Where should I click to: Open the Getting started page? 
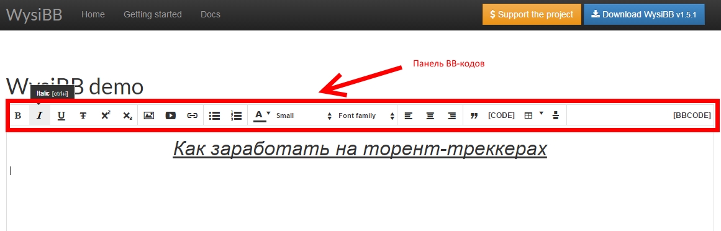(x=153, y=15)
